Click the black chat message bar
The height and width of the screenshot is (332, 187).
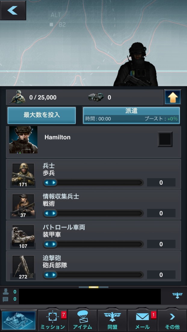pyautogui.click(x=90, y=296)
